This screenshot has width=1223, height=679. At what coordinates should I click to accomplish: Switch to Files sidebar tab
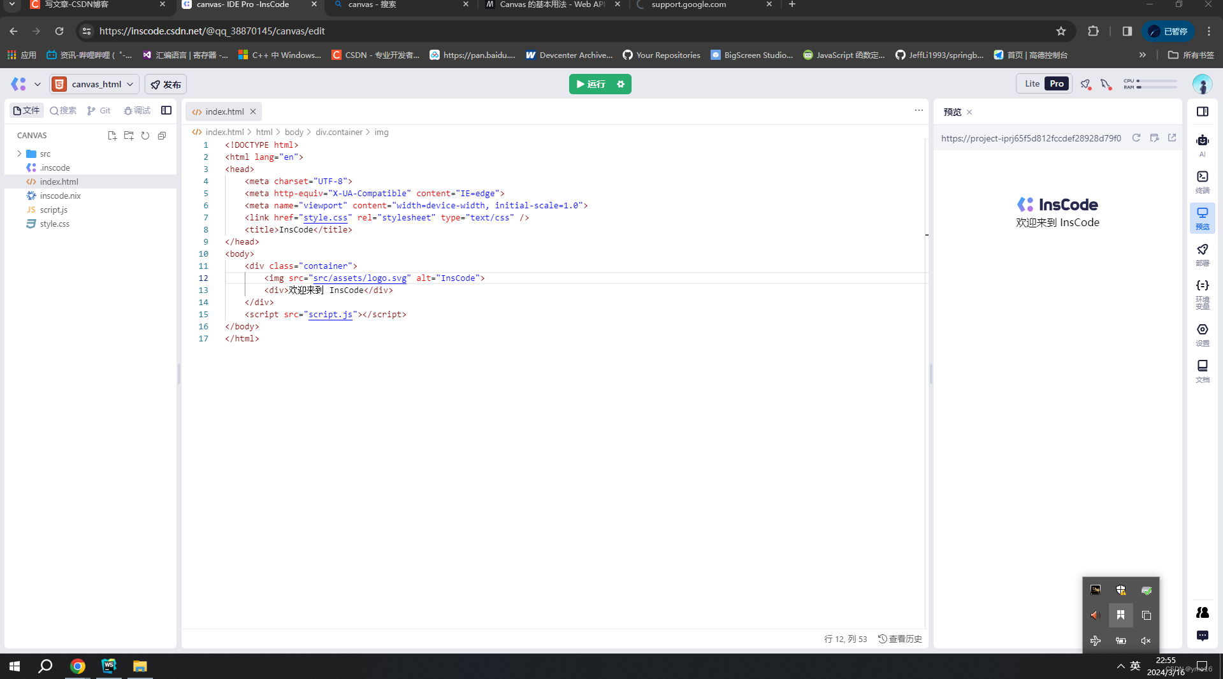(x=27, y=110)
